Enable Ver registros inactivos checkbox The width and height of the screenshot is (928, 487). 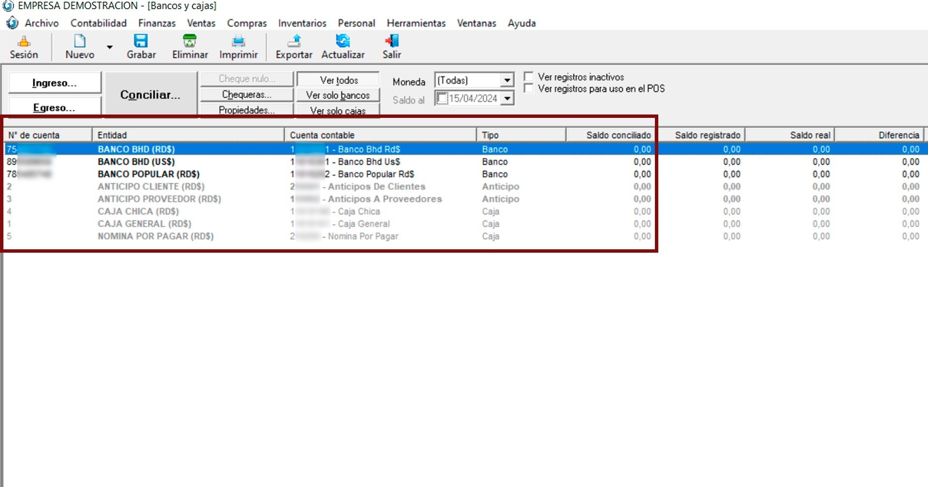point(529,77)
